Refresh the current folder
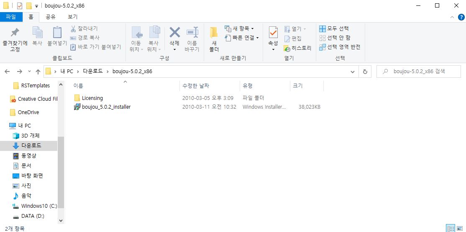This screenshot has height=232, width=466. 365,71
